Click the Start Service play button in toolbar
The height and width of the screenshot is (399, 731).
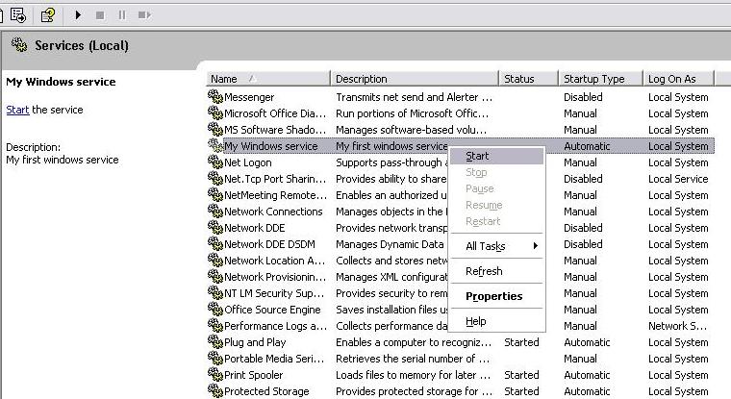[78, 15]
